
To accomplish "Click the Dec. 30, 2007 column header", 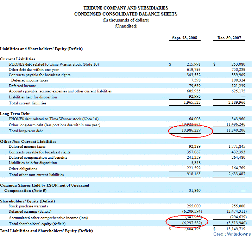I will pos(229,38).
